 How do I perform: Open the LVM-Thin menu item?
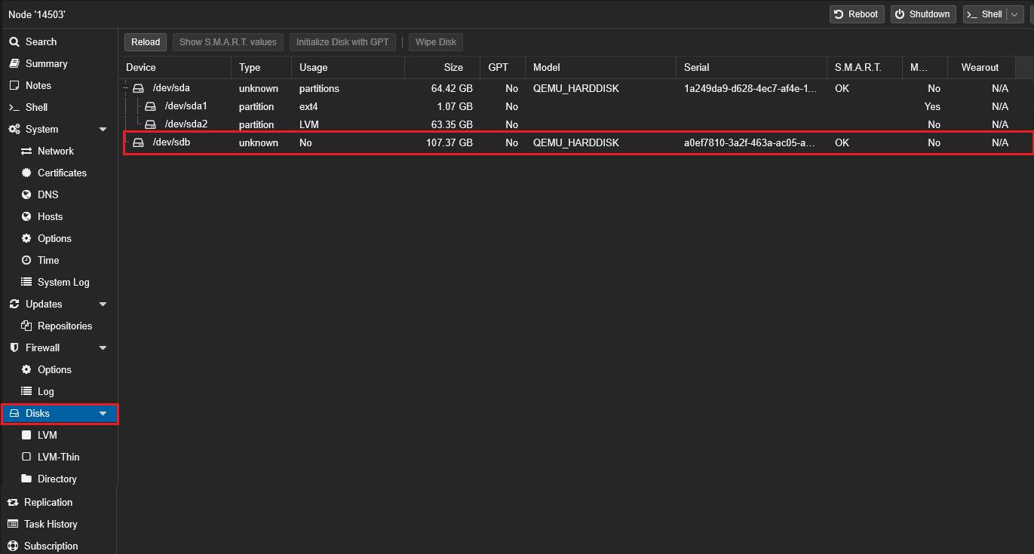coord(58,458)
